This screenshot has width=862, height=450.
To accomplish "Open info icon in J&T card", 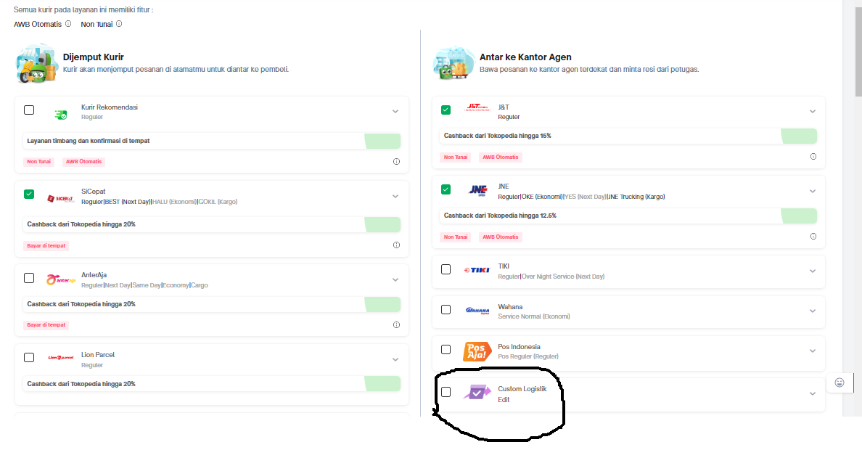I will (813, 157).
